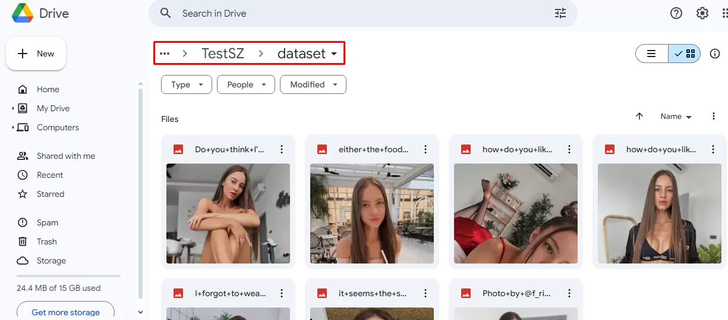Click 24.4 MB of 15 GB used text

tap(58, 288)
